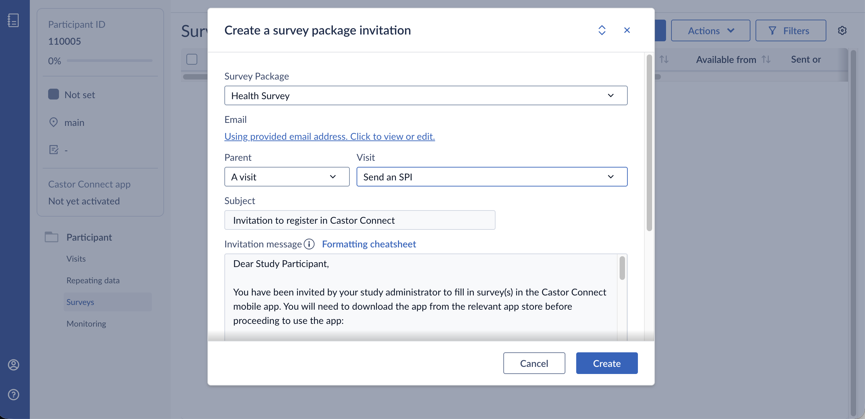The image size is (865, 419).
Task: Click the dialog vertical scrollbar
Action: point(649,142)
